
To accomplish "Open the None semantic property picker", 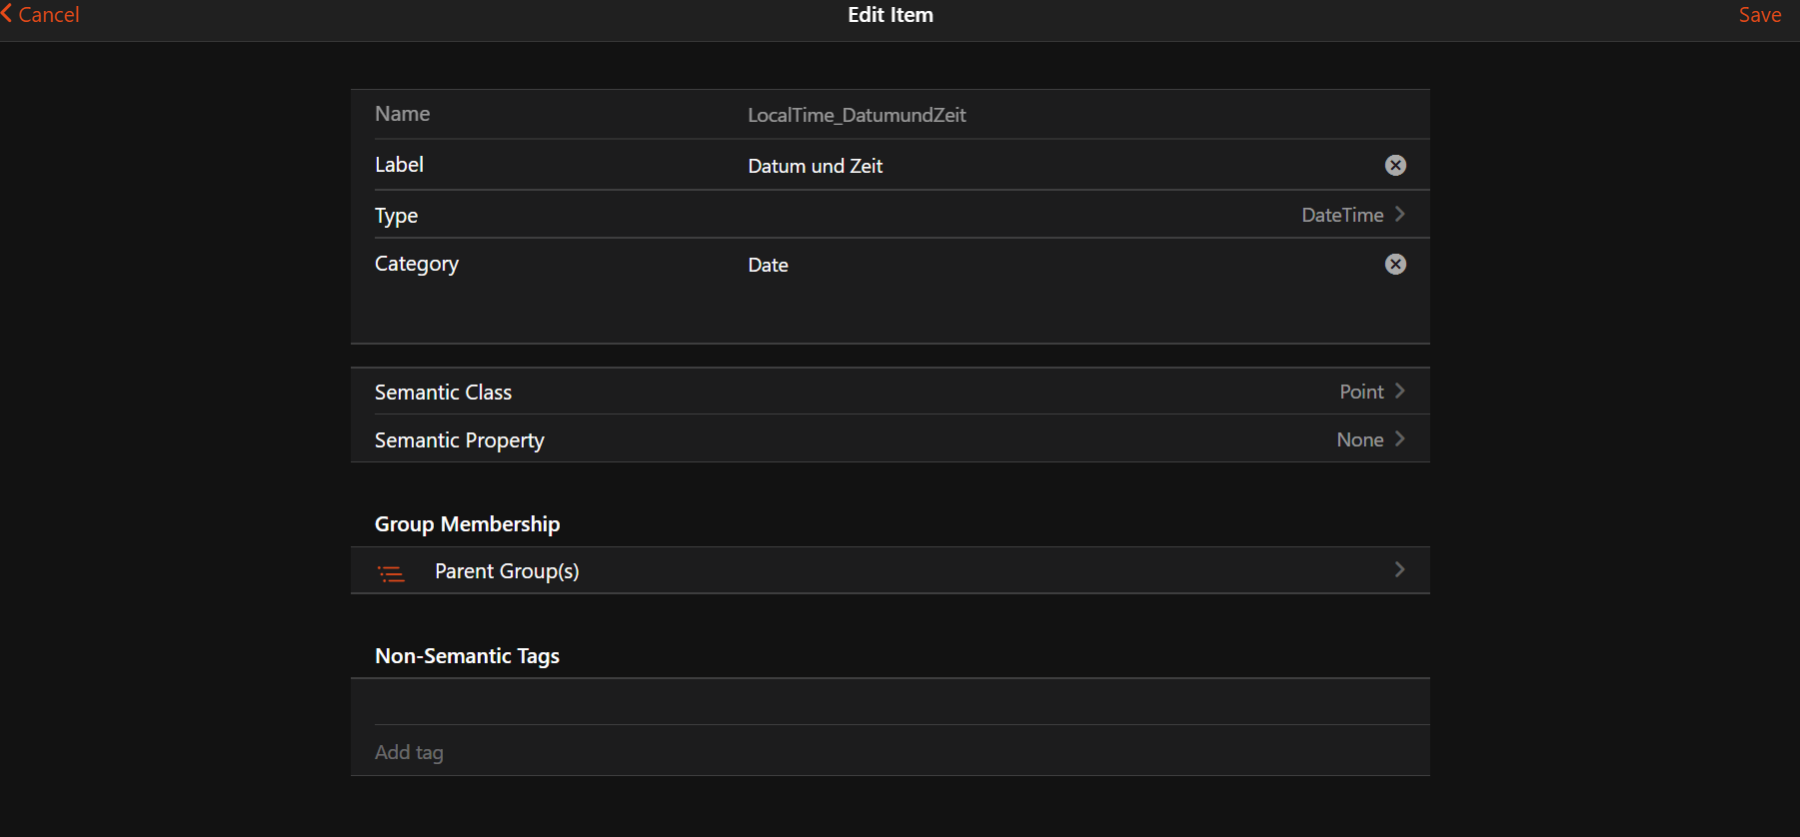I will coord(1359,440).
